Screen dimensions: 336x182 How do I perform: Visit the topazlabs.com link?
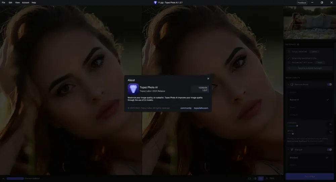[x=201, y=108]
